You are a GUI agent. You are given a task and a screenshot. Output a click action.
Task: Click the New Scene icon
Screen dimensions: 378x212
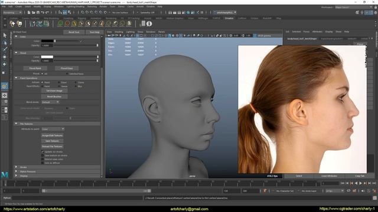pyautogui.click(x=29, y=12)
